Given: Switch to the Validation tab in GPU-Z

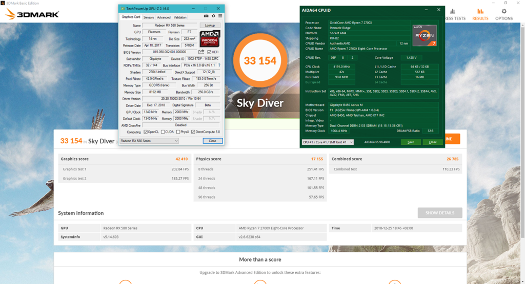Looking at the screenshot, I should pos(180,17).
